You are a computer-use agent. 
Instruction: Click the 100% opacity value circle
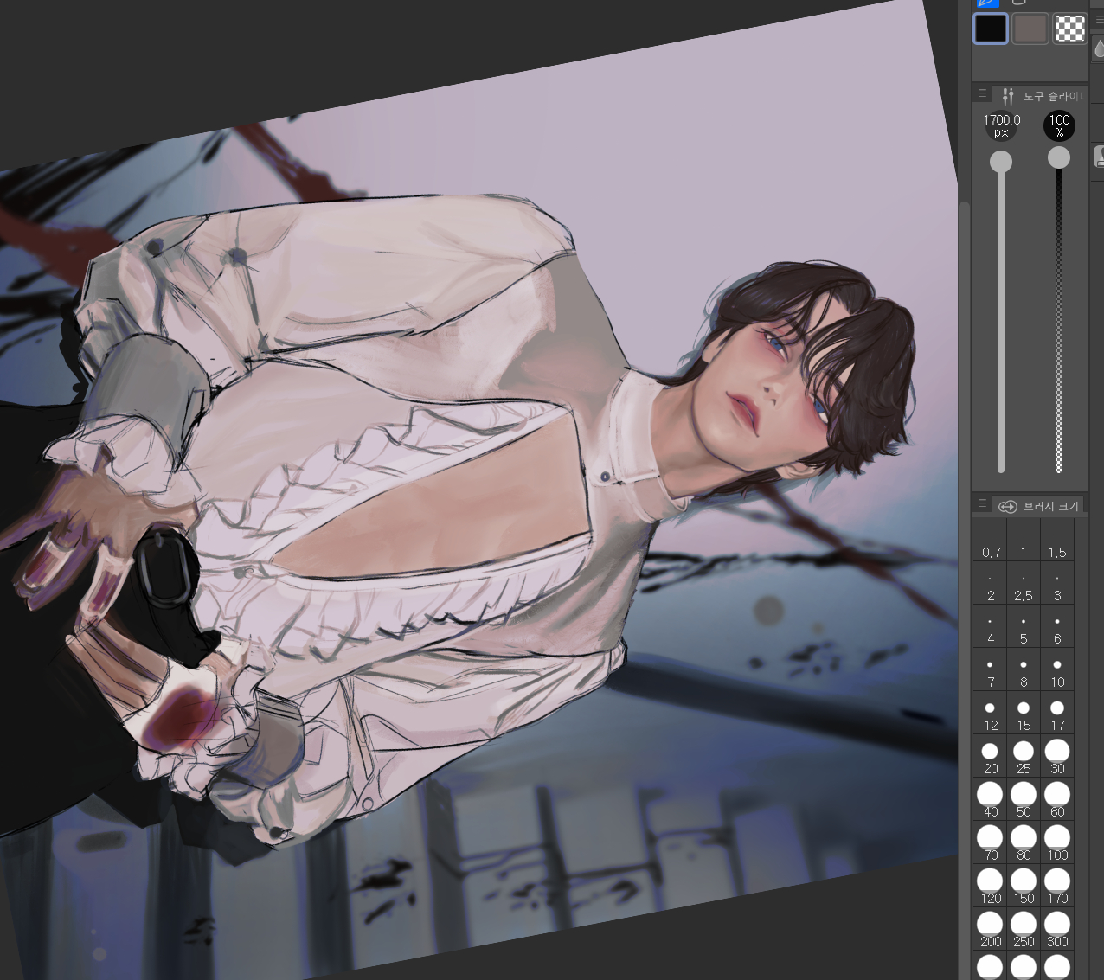(1059, 126)
